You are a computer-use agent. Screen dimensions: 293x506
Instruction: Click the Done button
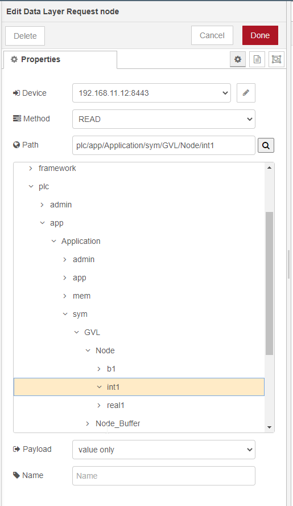[260, 35]
